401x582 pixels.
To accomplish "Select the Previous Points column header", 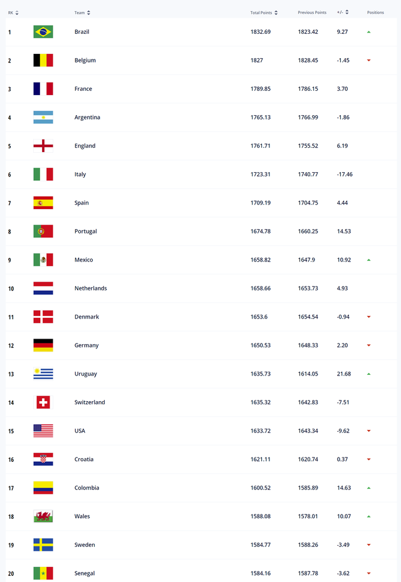I will coord(312,13).
